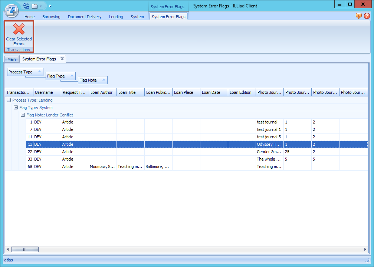Open the red question mark help icon
The width and height of the screenshot is (374, 267).
(367, 16)
